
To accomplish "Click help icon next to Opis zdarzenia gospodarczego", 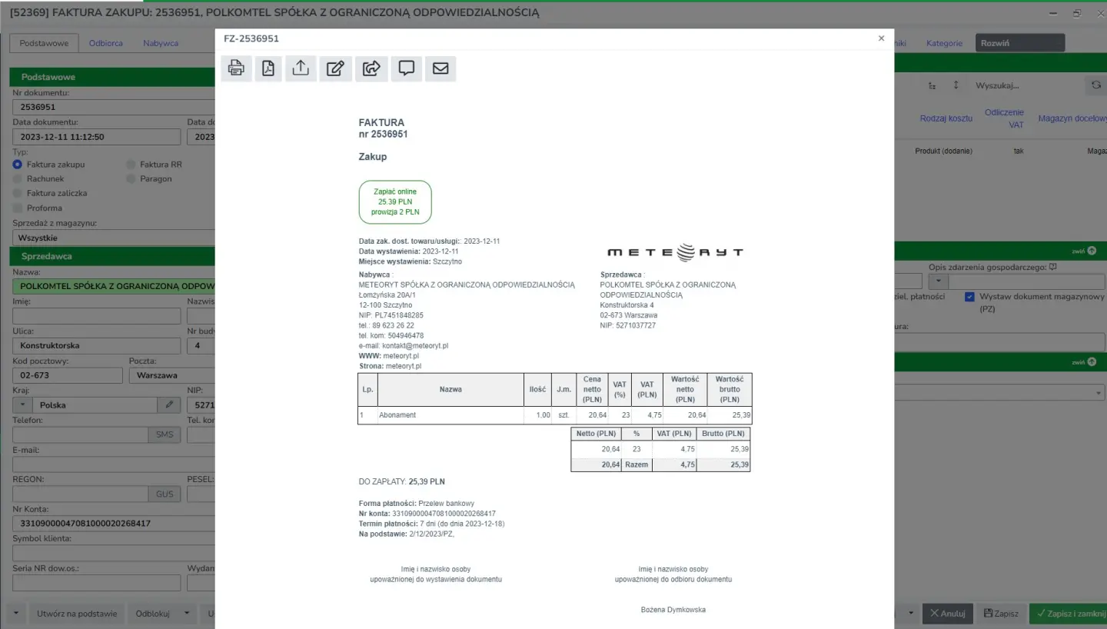I will (1053, 267).
